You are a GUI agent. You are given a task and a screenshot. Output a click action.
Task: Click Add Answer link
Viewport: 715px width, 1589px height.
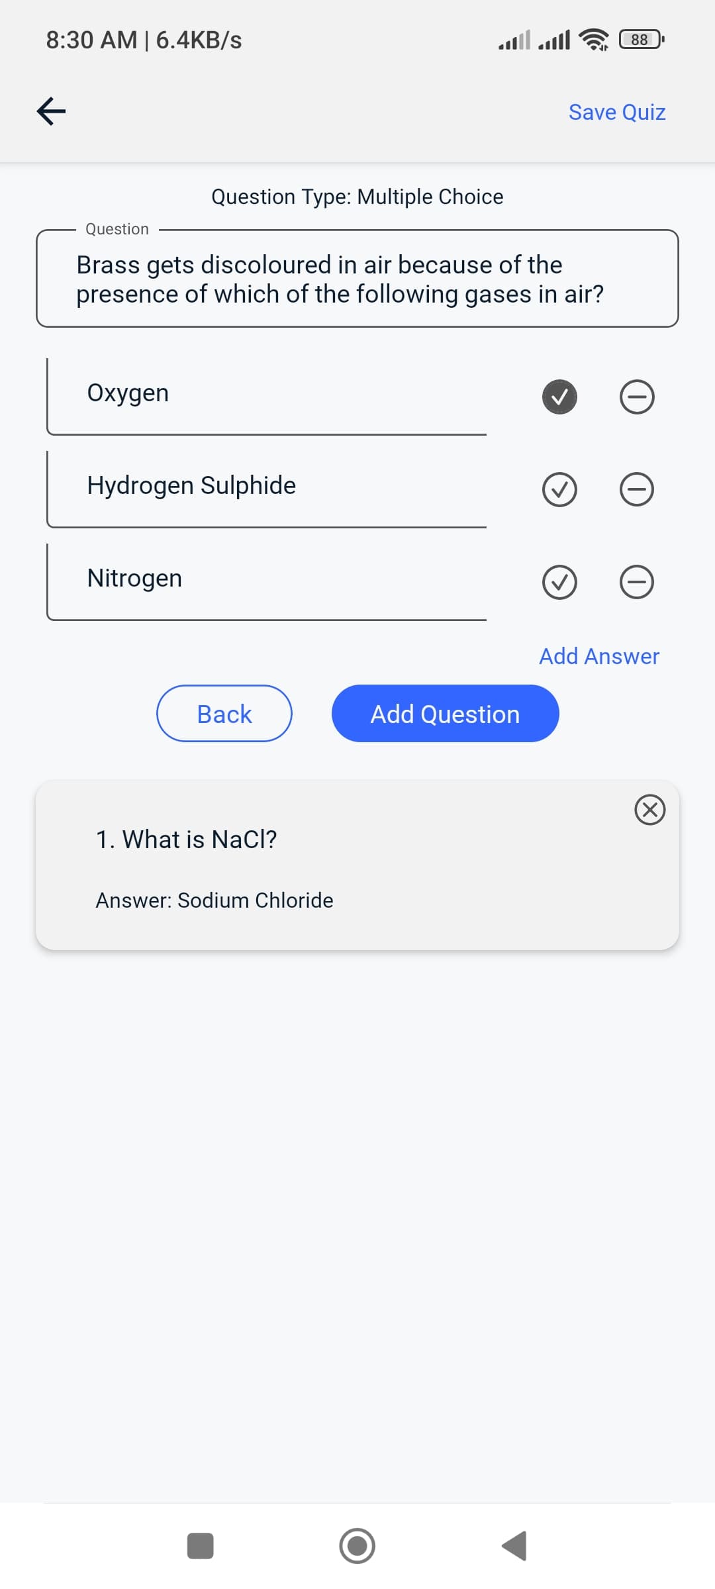point(598,656)
